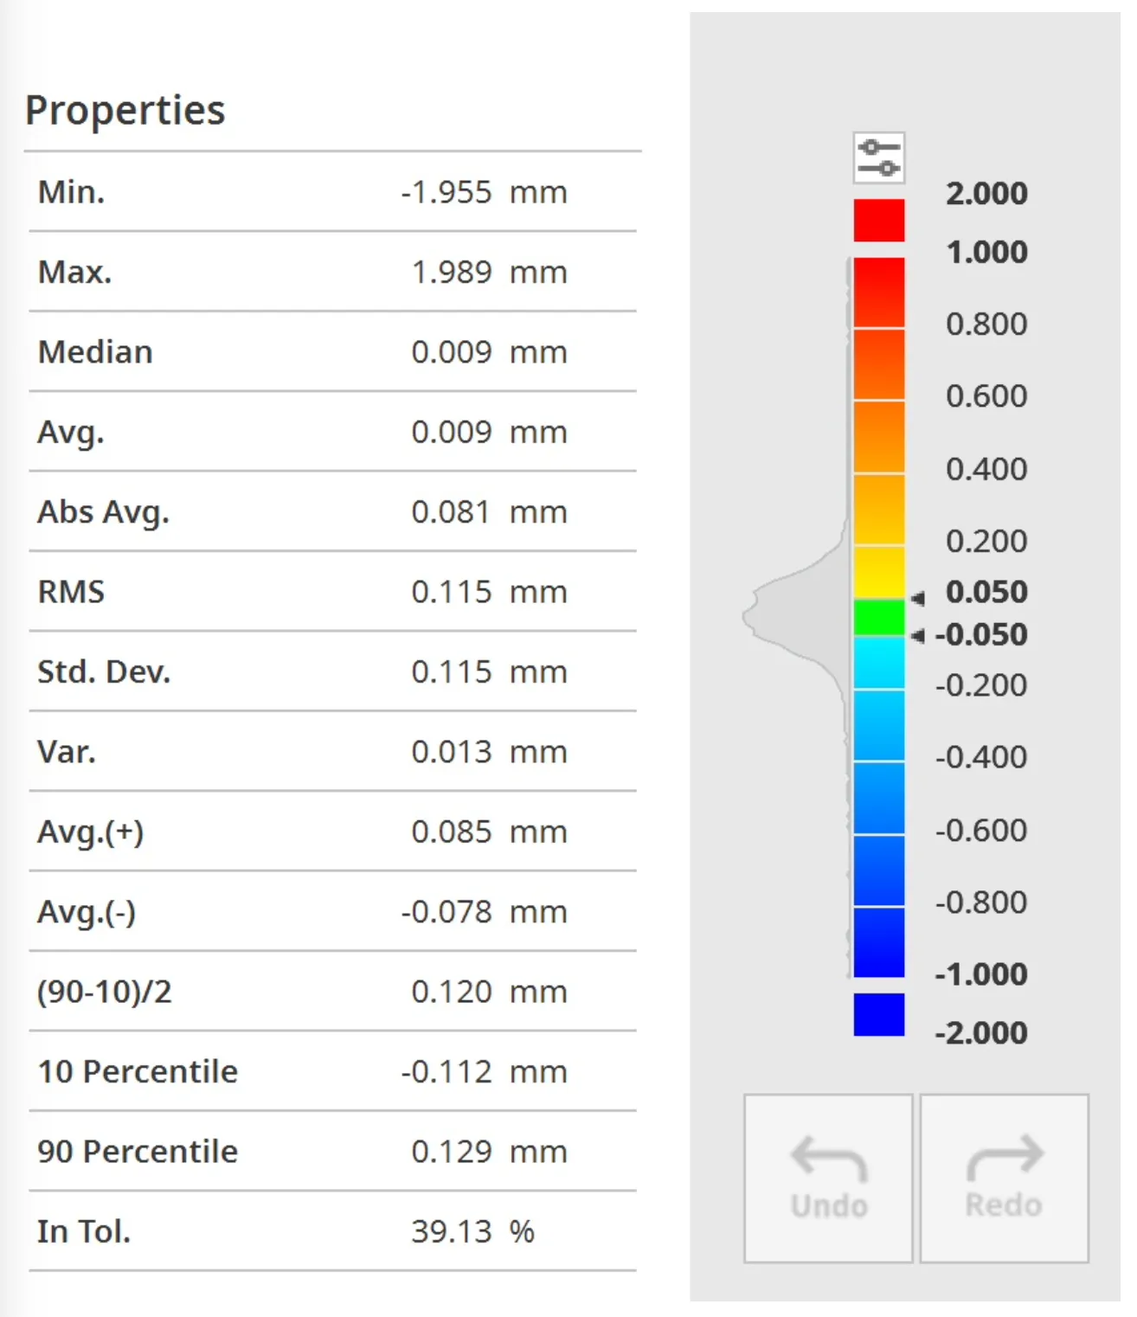The width and height of the screenshot is (1137, 1317).
Task: Select the Median row label
Action: [x=95, y=352]
